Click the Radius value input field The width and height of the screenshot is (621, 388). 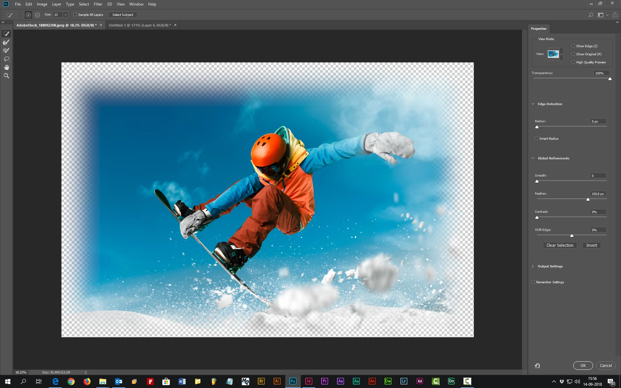[597, 122]
